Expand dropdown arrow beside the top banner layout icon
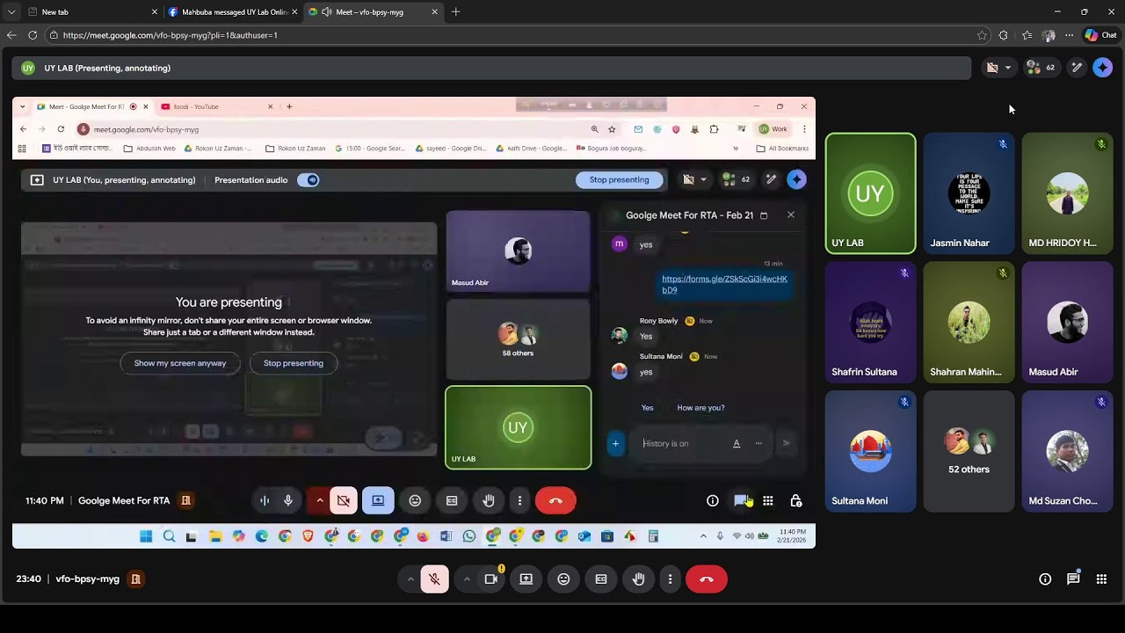 point(1007,68)
